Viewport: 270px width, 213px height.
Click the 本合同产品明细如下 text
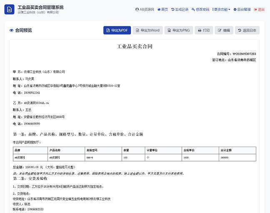click(x=27, y=142)
